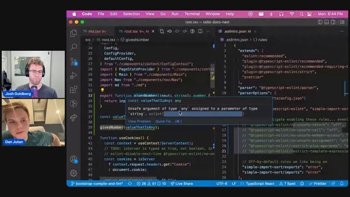Open the Search view in activity bar
350x197 pixels.
coord(73,47)
